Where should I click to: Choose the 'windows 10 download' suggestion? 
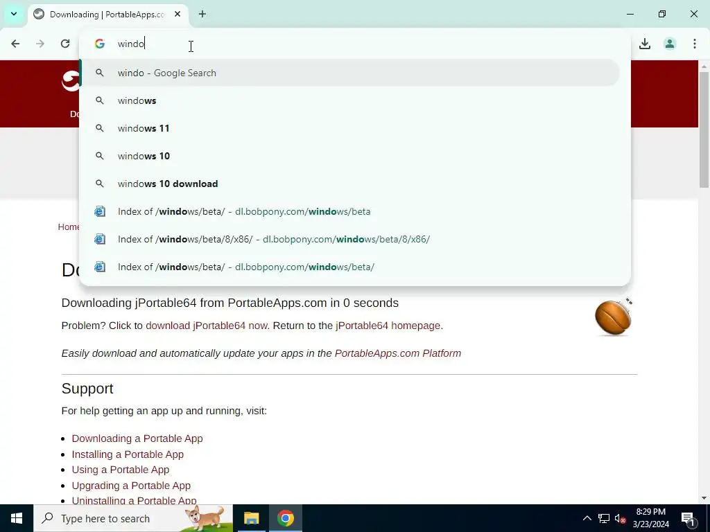pos(349,184)
